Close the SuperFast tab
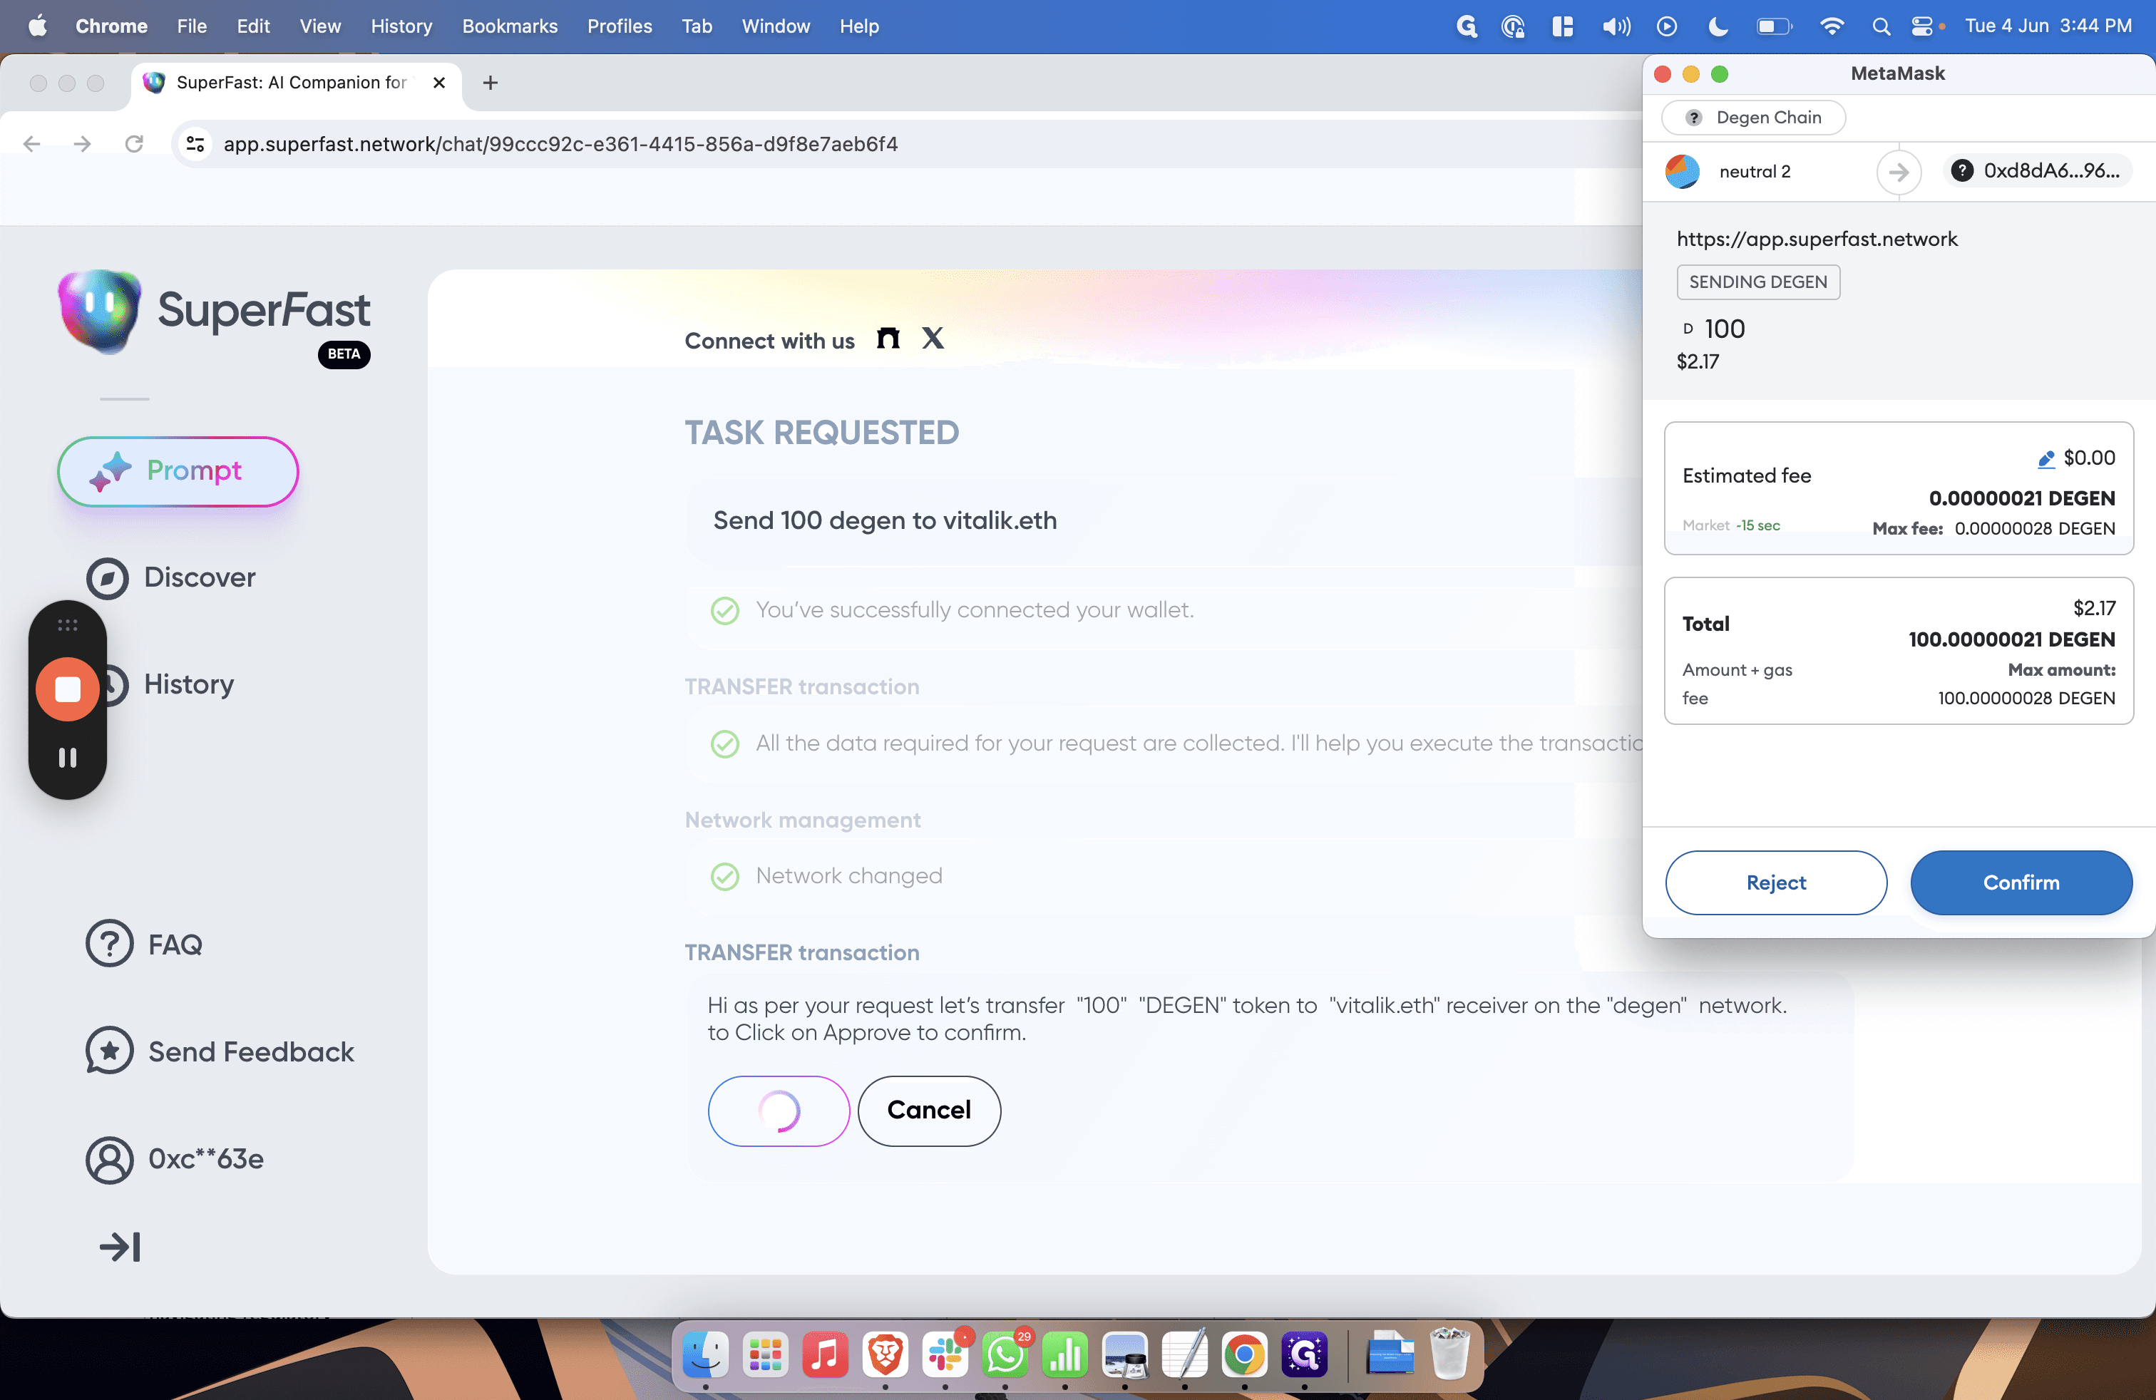 click(439, 83)
